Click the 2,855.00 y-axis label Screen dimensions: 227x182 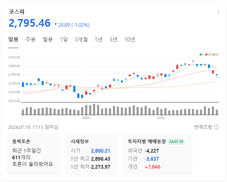click(x=14, y=66)
